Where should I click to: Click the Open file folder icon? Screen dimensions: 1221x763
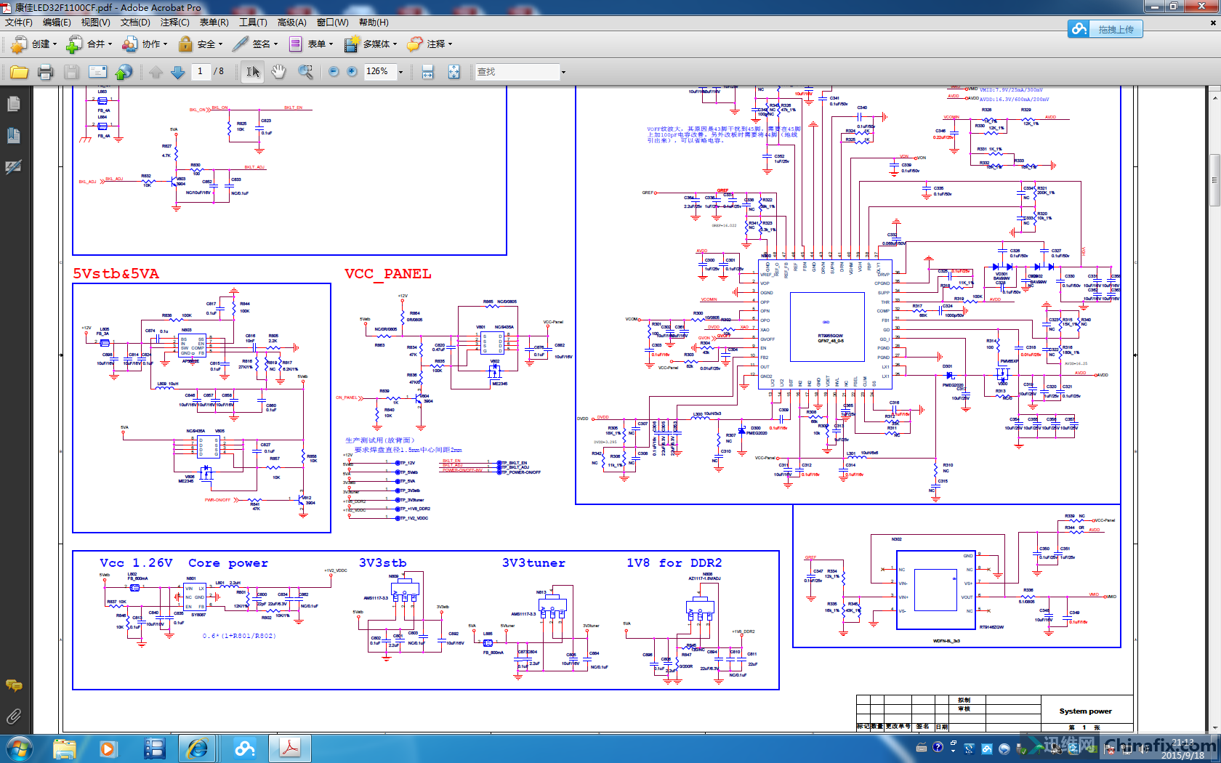tap(20, 72)
